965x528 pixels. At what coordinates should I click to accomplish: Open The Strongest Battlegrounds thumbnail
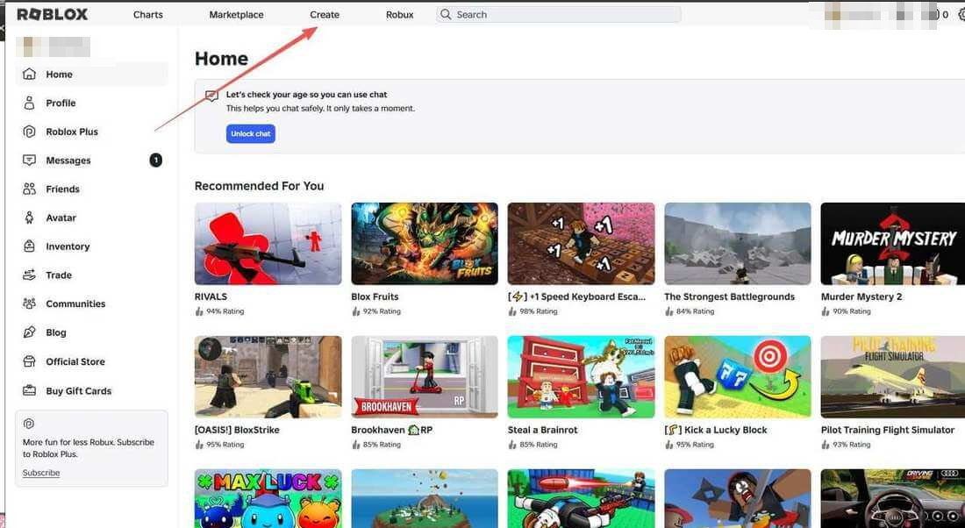pos(737,244)
